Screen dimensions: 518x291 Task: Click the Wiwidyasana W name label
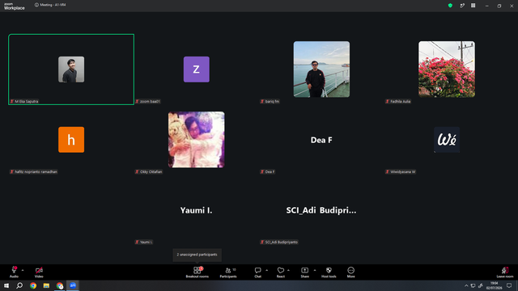(x=401, y=171)
